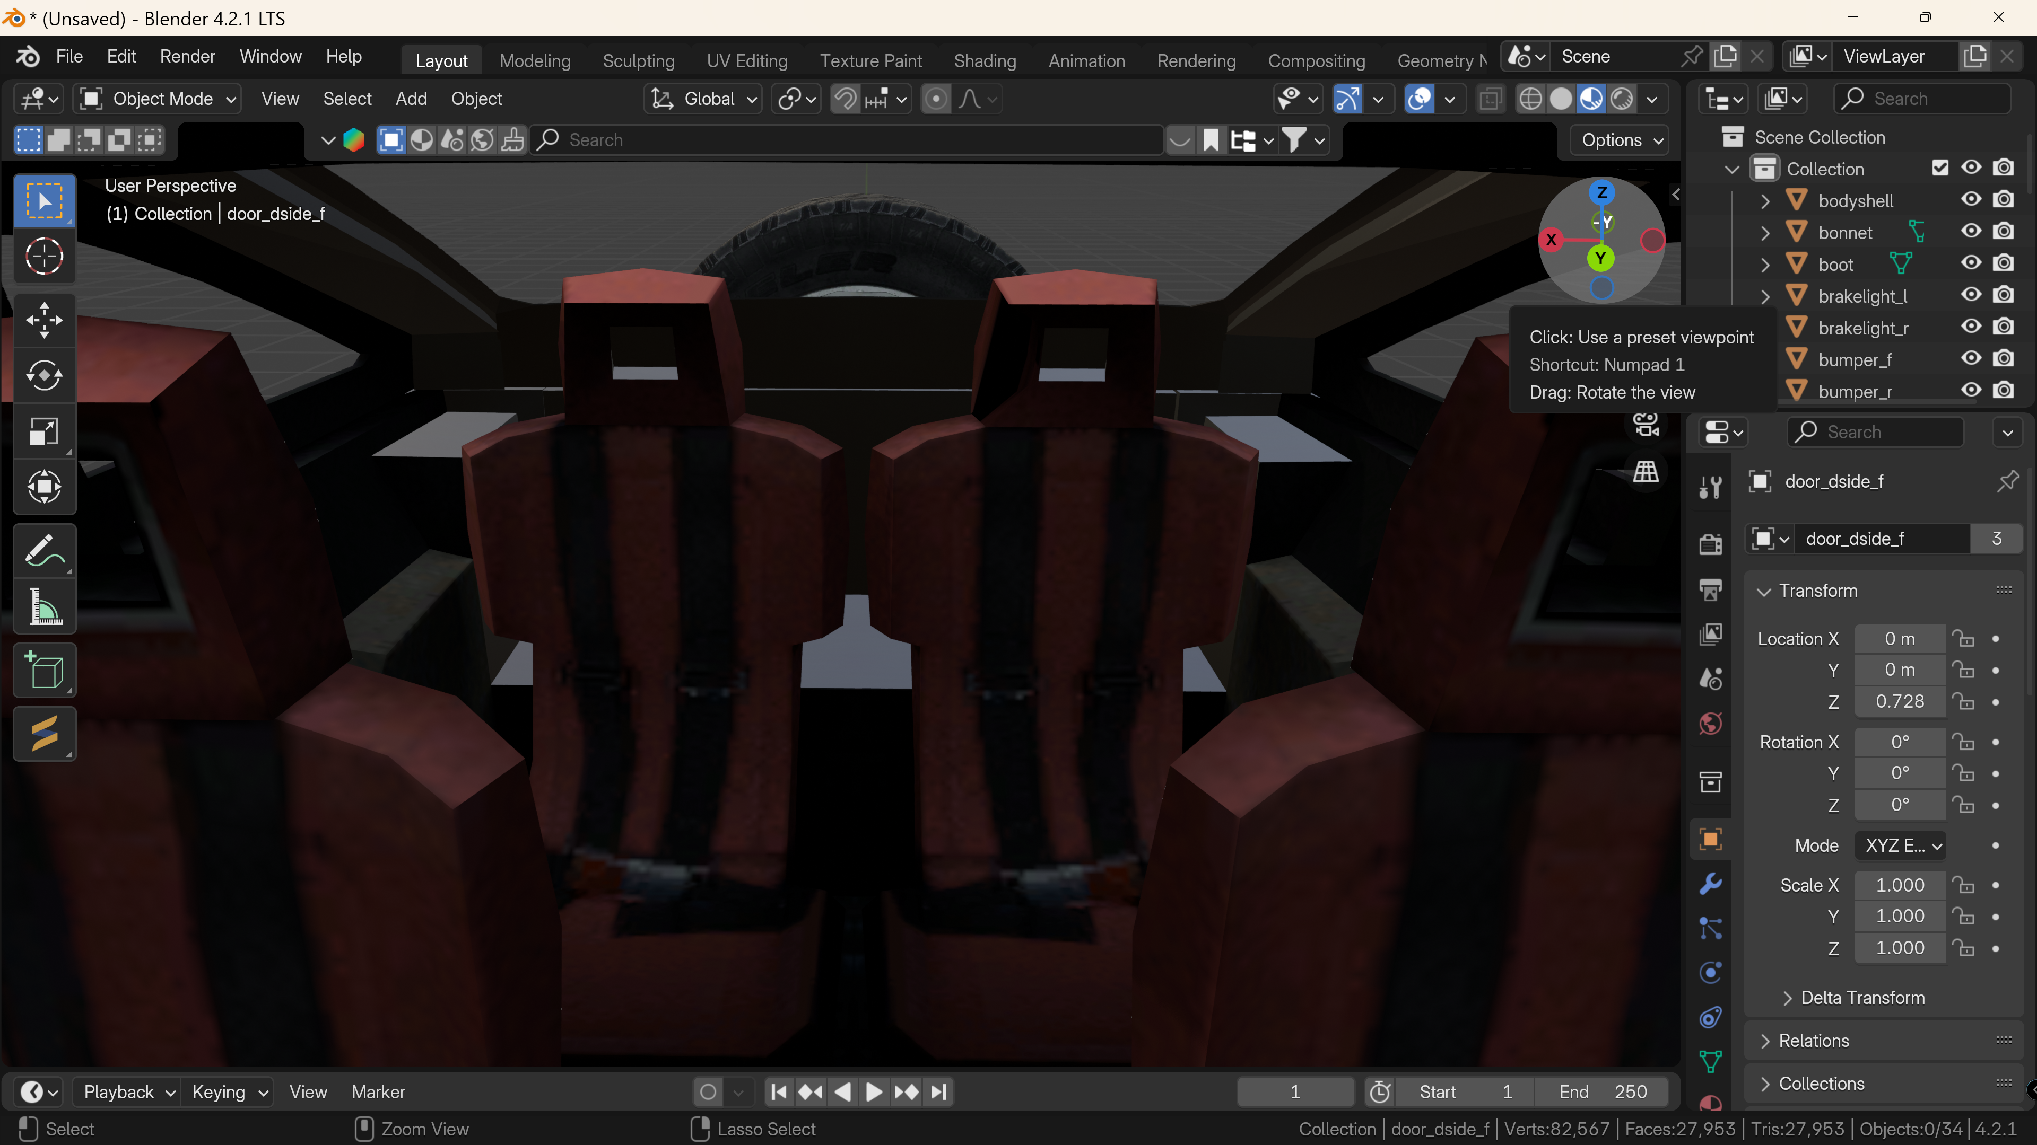Toggle viewport overlays display
This screenshot has width=2037, height=1145.
1420,99
